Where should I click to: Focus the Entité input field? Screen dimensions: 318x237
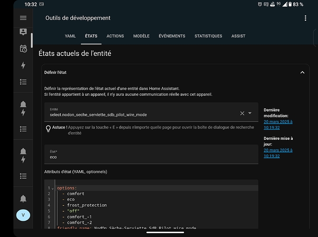tap(151, 112)
